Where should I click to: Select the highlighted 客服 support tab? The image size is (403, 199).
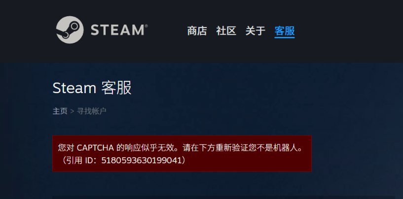tap(285, 31)
